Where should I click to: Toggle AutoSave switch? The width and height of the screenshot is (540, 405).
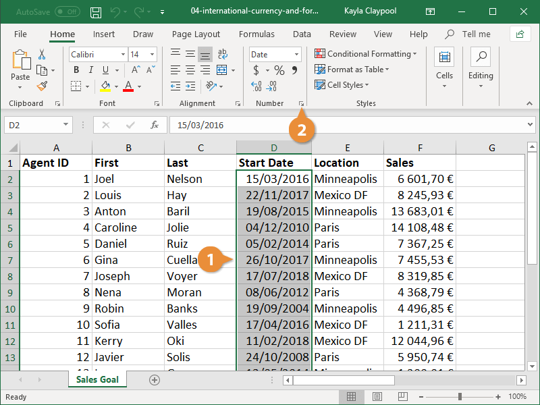click(67, 11)
